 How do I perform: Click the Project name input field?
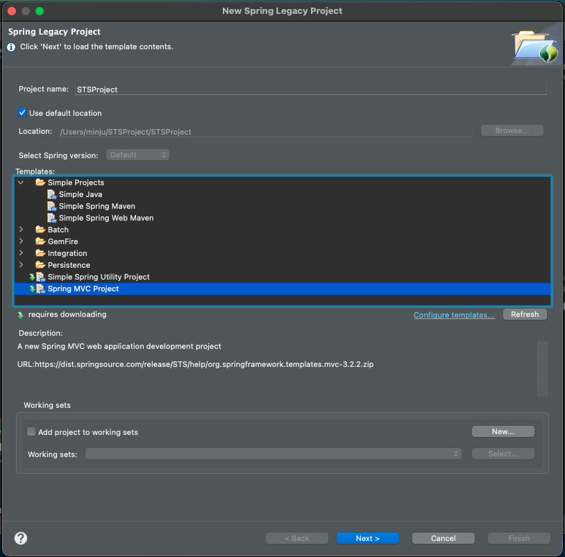click(x=310, y=89)
